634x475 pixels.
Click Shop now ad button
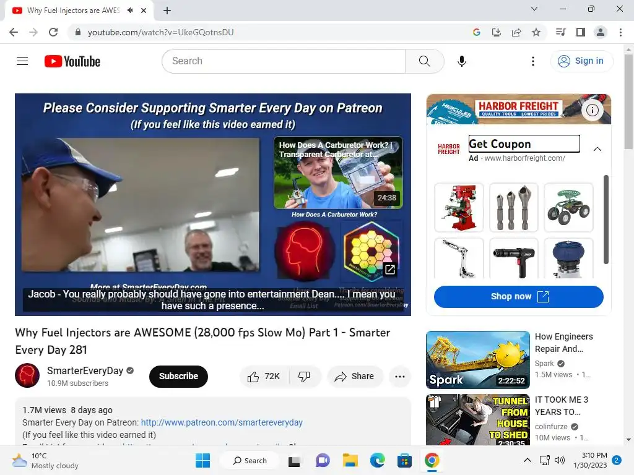coord(518,296)
